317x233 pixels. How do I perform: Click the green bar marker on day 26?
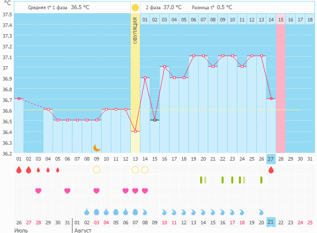pos(261,180)
